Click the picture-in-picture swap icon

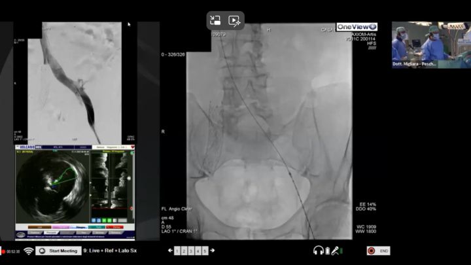tap(216, 20)
